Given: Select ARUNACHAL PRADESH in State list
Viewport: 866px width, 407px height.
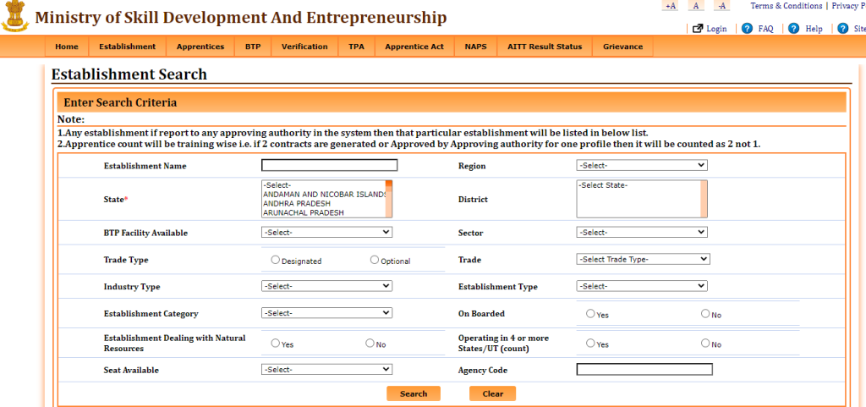Looking at the screenshot, I should [x=324, y=212].
